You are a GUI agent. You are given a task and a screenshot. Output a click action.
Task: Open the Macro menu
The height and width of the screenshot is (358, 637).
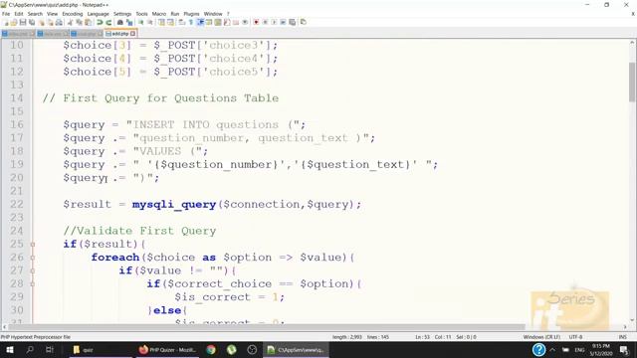click(159, 14)
